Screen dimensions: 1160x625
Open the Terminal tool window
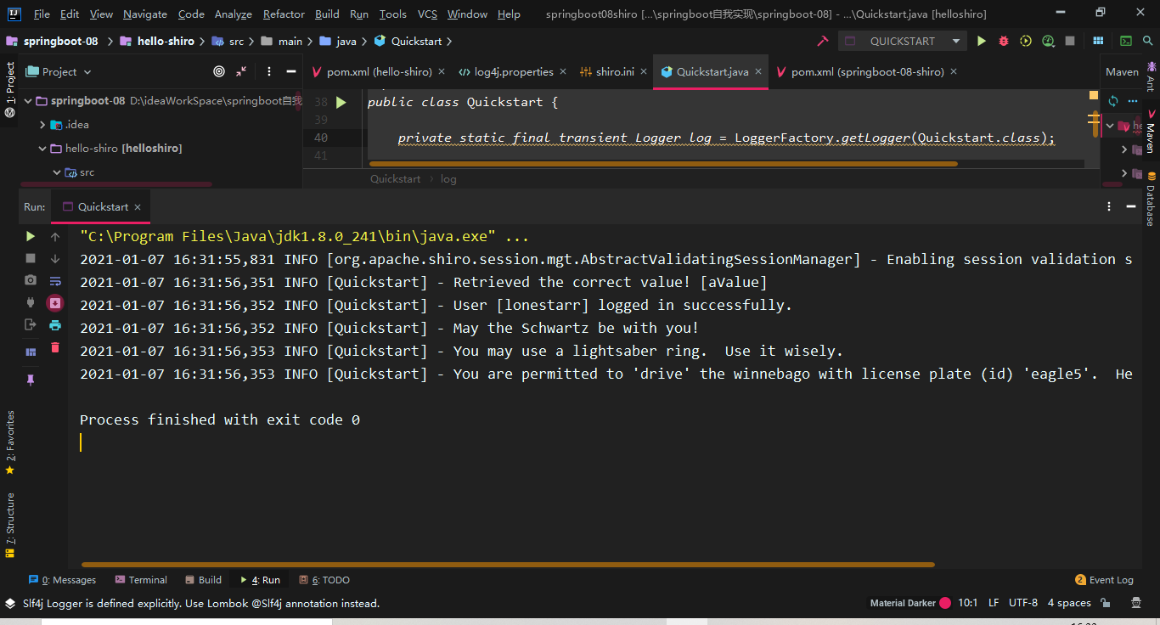pyautogui.click(x=141, y=580)
